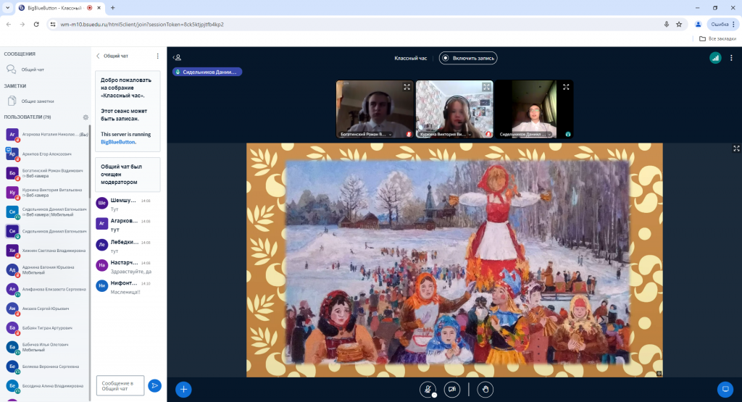
Task: Toggle the presentation with the bottom-right button
Action: tap(725, 389)
